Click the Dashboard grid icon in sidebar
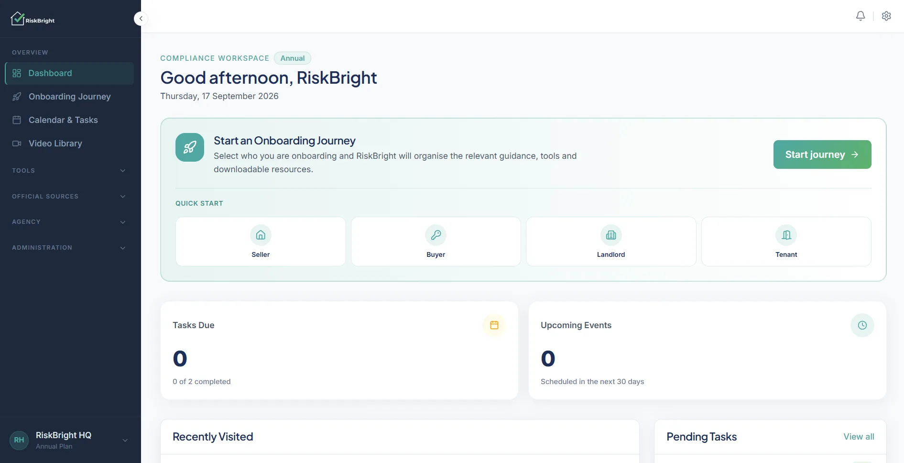 point(17,73)
